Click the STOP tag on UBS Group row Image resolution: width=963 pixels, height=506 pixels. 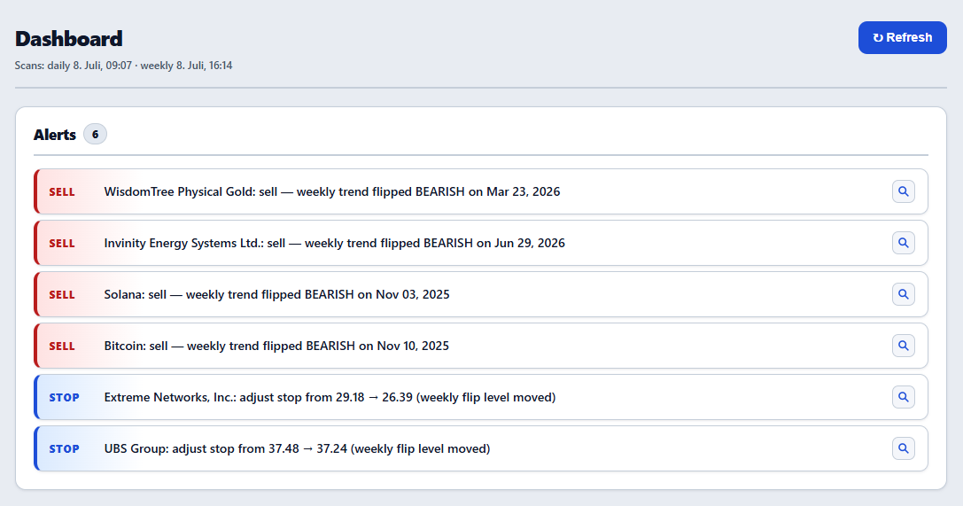tap(64, 449)
